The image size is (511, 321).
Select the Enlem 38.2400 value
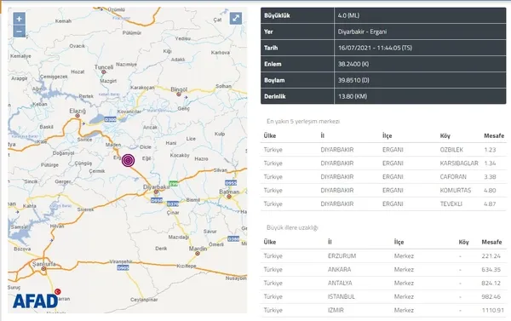point(353,64)
